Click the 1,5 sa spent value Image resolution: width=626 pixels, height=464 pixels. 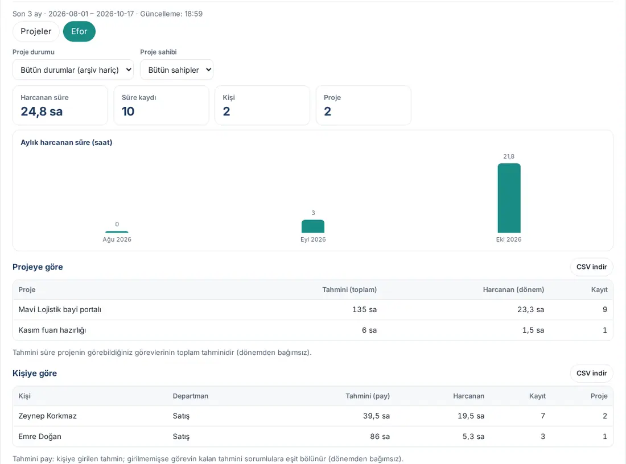533,330
